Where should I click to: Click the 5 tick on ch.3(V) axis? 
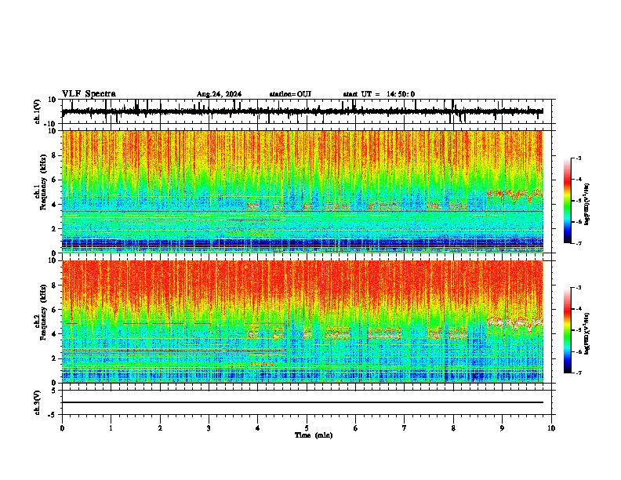coord(54,390)
